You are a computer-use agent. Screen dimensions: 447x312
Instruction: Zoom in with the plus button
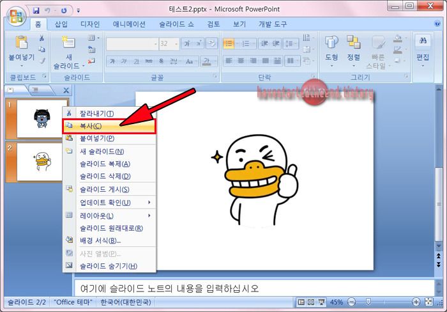tap(416, 302)
